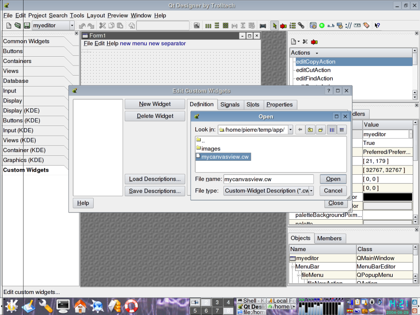Switch Open dialog to Detail View
Viewport: 420px width, 315px height.
pyautogui.click(x=342, y=130)
